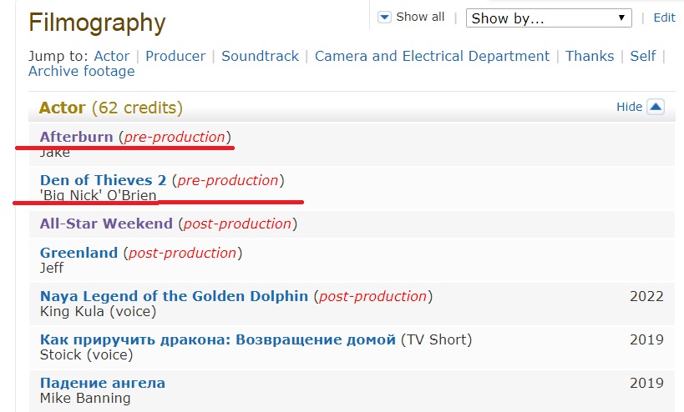Image resolution: width=684 pixels, height=412 pixels.
Task: Click the Edit link
Action: click(664, 18)
